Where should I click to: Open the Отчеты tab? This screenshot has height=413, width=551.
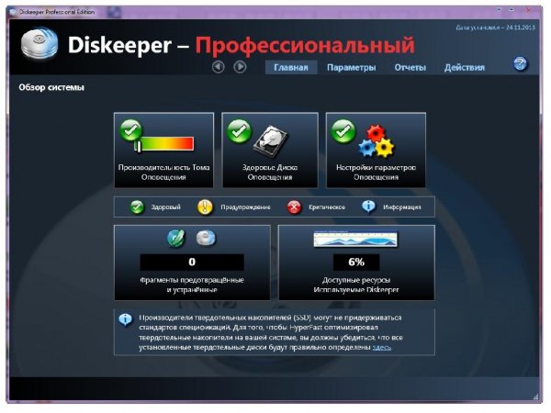(x=410, y=67)
